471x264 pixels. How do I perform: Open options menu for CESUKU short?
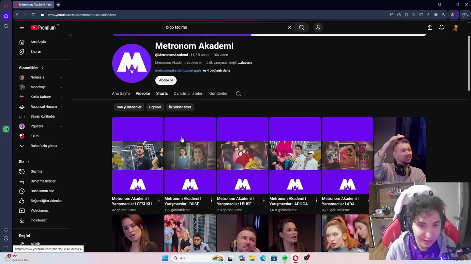click(159, 201)
